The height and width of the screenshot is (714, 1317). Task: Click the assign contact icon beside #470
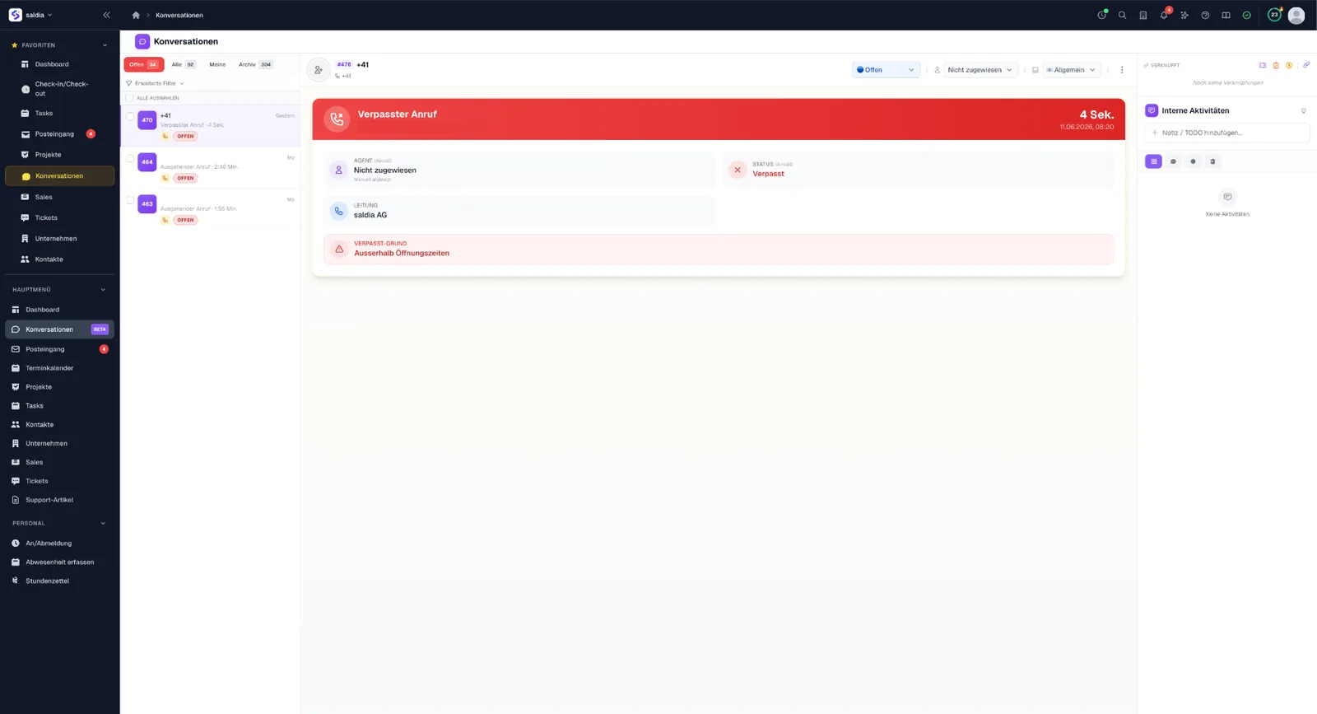pyautogui.click(x=319, y=70)
